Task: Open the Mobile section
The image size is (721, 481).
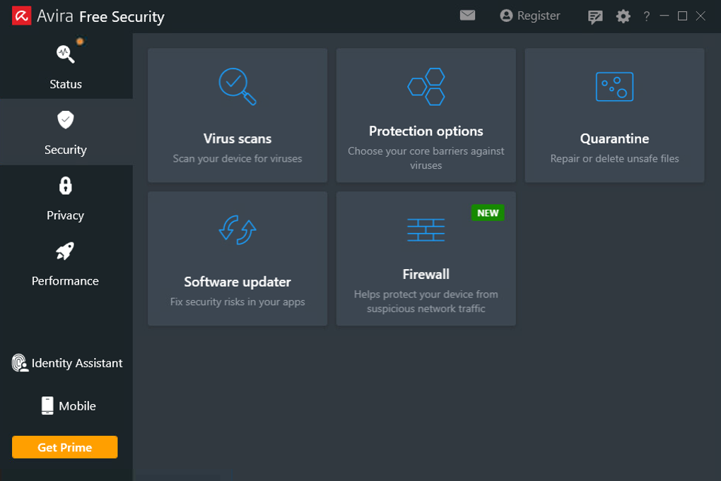Action: click(x=66, y=406)
